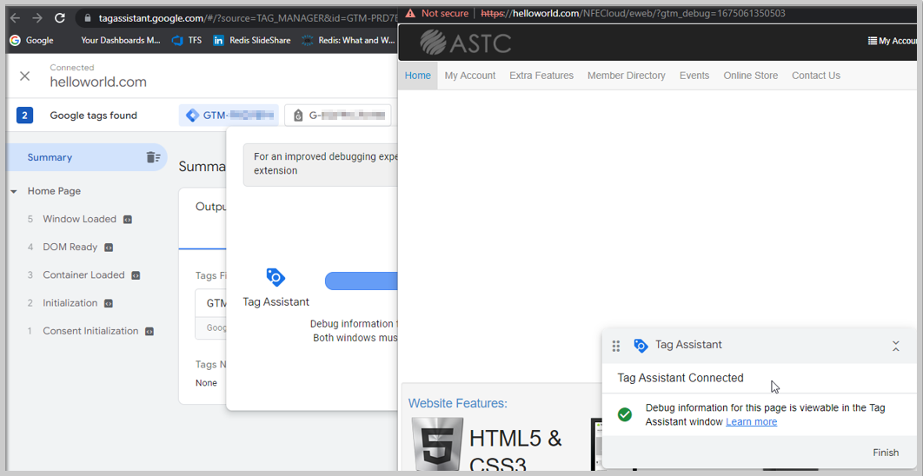This screenshot has height=476, width=923.
Task: Collapse the Tag Assistant badge panel
Action: tap(895, 346)
